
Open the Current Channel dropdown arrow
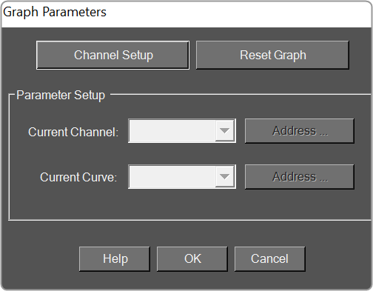224,131
